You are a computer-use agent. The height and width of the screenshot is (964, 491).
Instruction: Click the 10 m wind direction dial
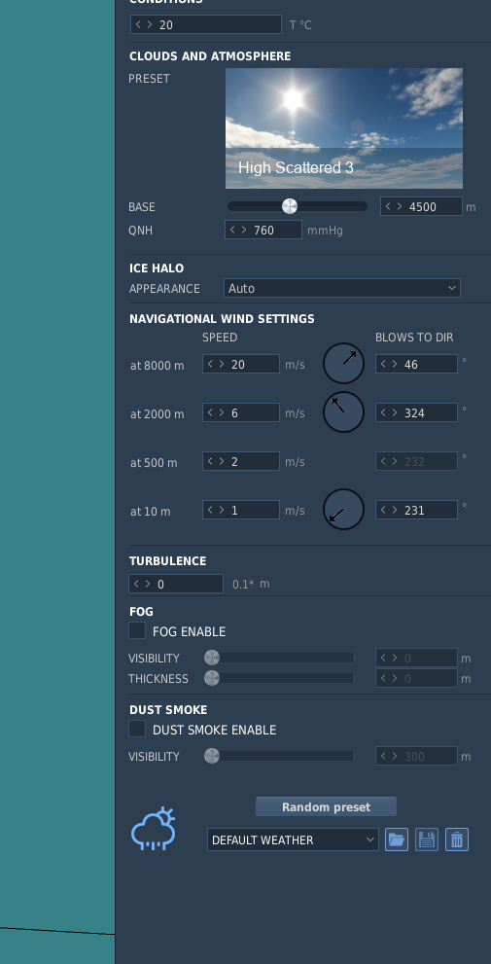click(x=343, y=509)
